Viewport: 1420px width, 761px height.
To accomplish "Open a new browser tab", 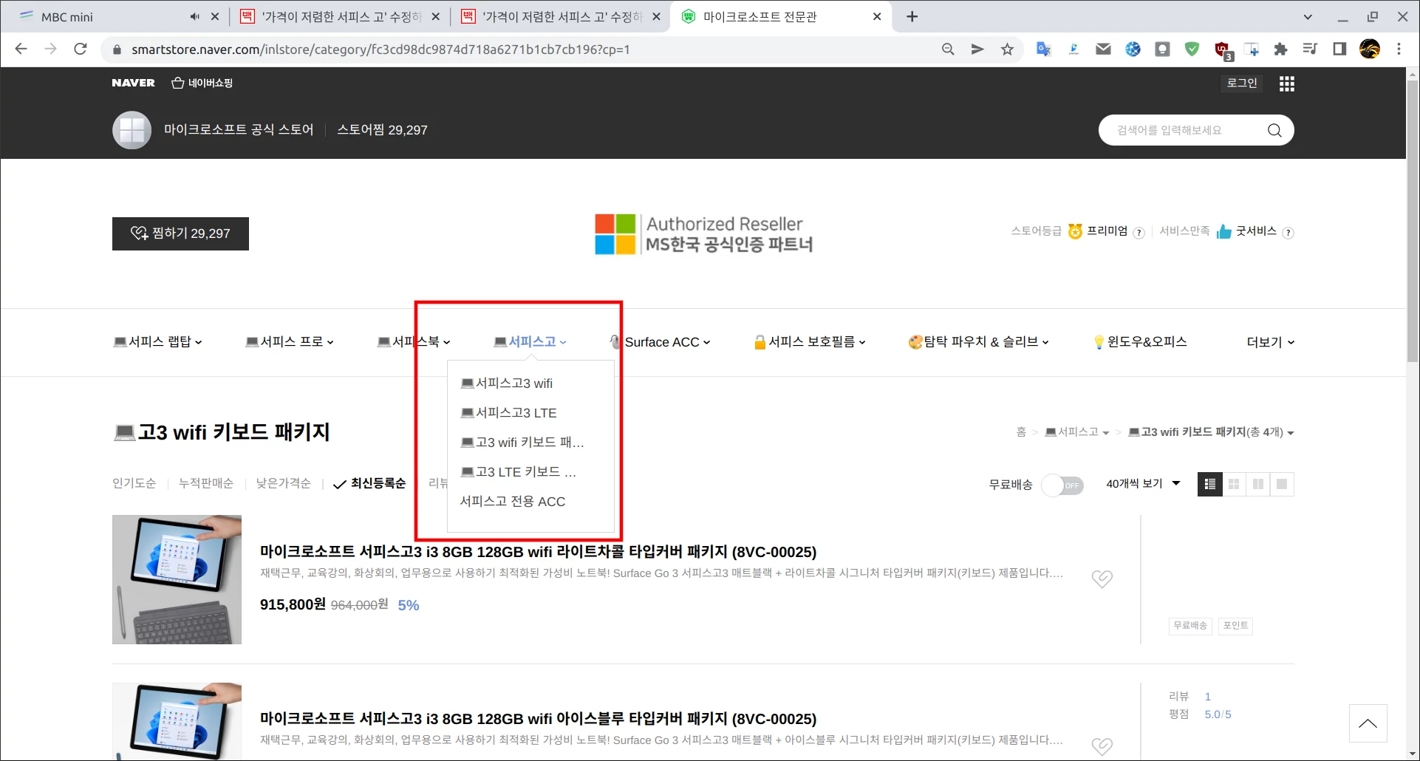I will 912,16.
